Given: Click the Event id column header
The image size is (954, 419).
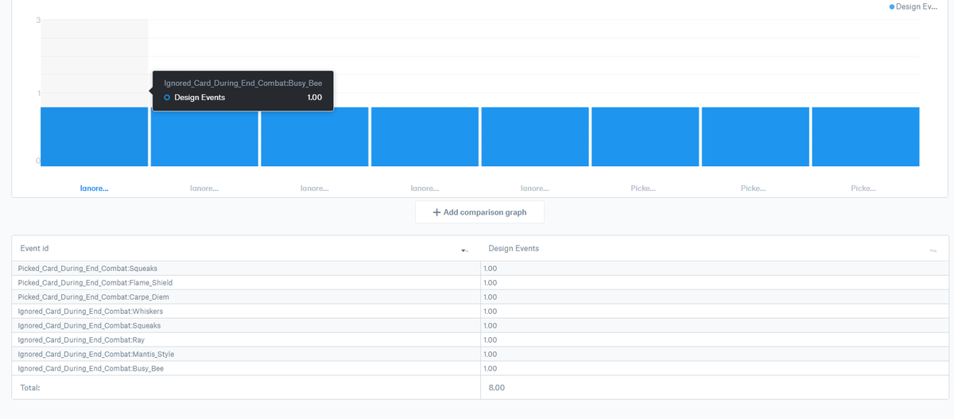Looking at the screenshot, I should coord(34,249).
